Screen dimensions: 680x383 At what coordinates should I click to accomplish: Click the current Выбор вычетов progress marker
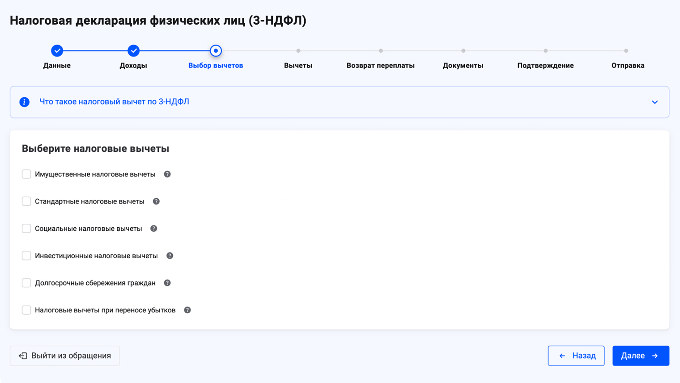tap(216, 51)
